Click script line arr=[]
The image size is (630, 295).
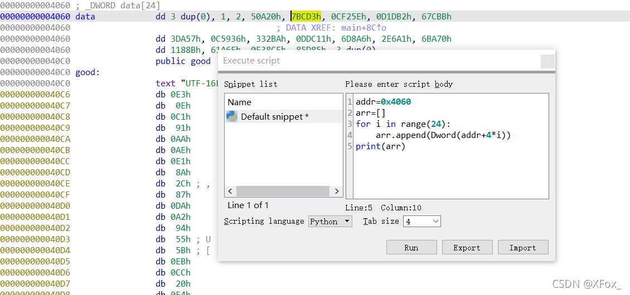point(370,113)
